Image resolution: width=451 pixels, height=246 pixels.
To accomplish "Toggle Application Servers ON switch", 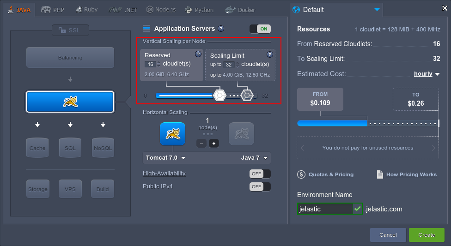I will pos(260,29).
